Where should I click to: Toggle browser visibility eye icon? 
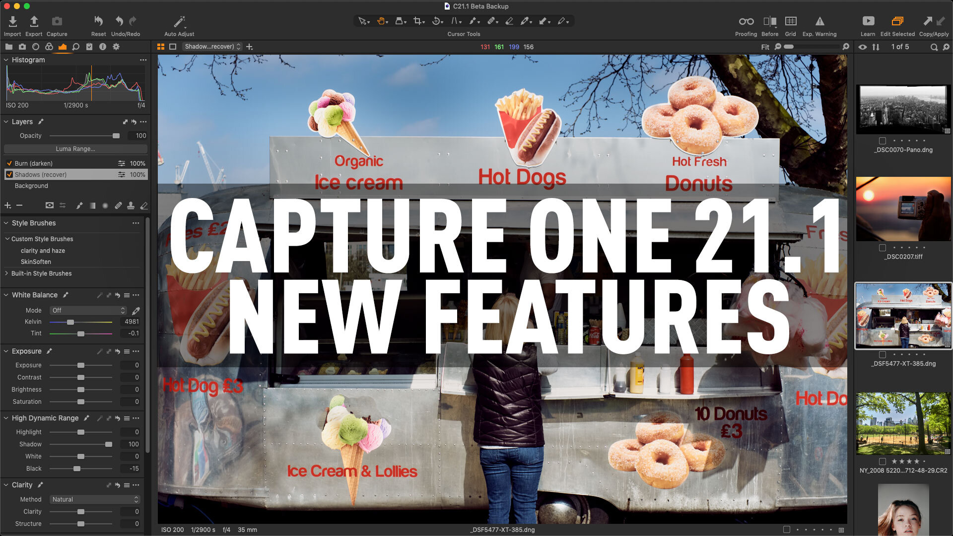tap(863, 47)
